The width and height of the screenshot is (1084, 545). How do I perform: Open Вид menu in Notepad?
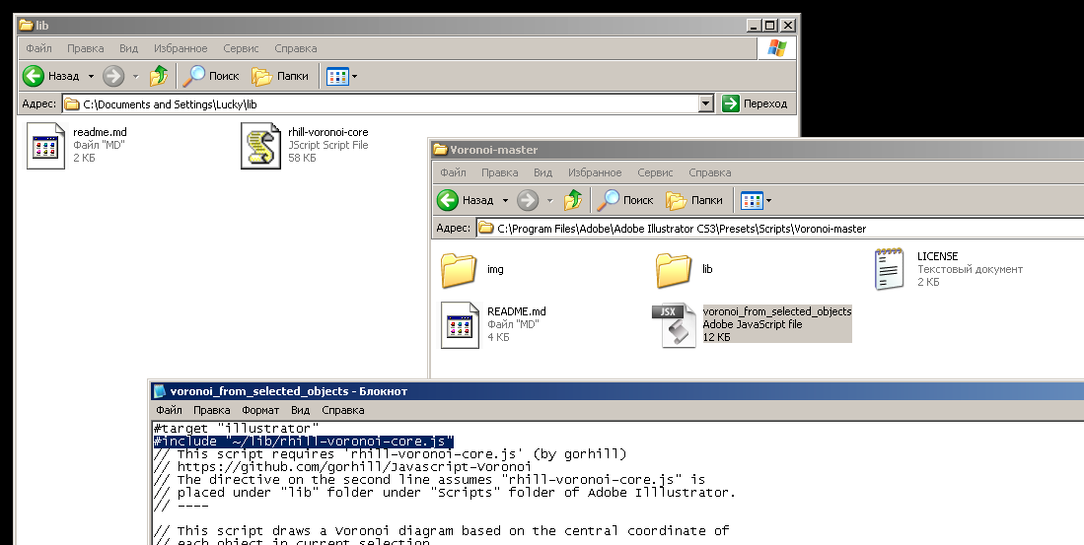click(x=300, y=410)
